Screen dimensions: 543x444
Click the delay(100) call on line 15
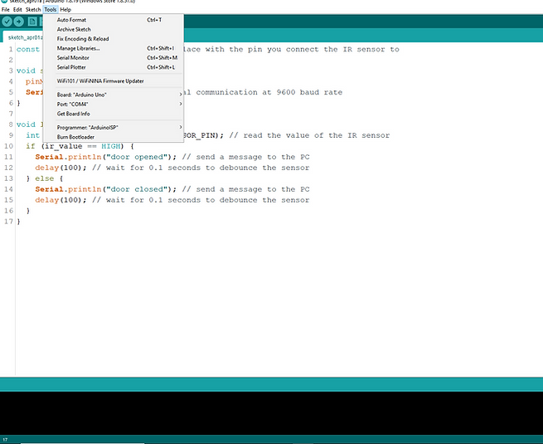pos(61,200)
